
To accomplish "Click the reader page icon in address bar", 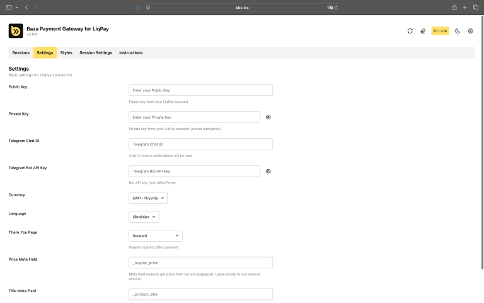I will tap(148, 8).
